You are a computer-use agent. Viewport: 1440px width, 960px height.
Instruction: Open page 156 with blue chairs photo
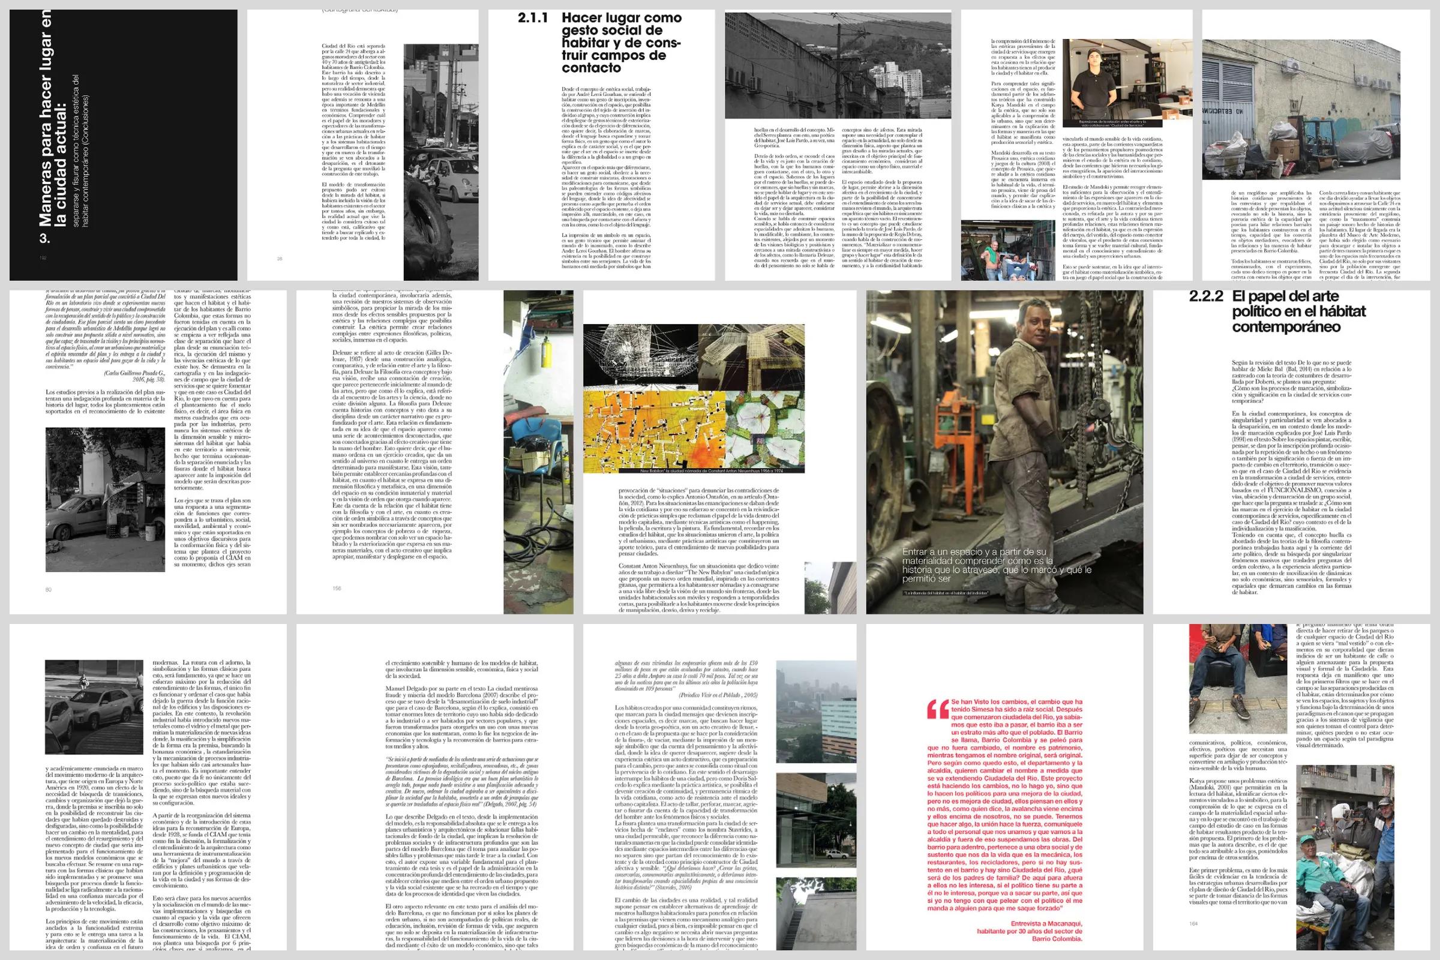(x=434, y=452)
